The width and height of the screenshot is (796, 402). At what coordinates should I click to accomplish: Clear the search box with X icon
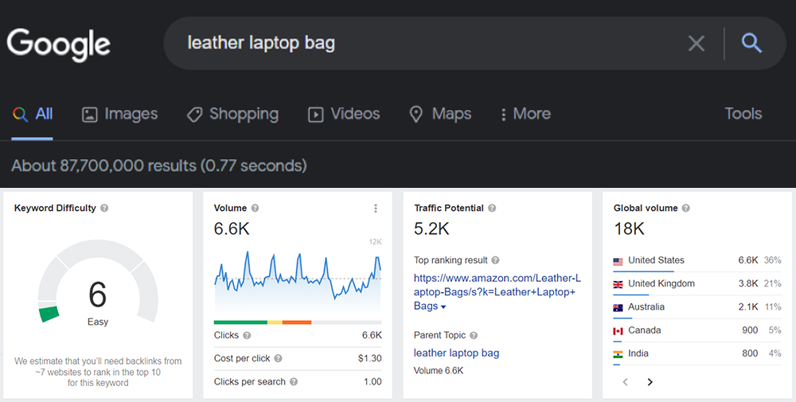(696, 44)
